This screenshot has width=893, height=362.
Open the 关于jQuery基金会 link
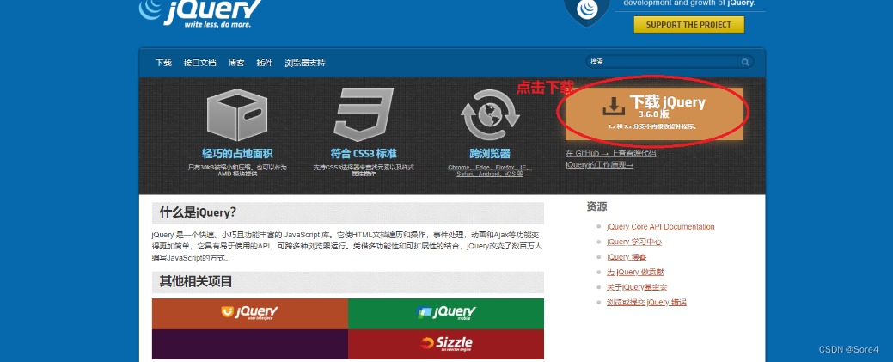(x=637, y=287)
